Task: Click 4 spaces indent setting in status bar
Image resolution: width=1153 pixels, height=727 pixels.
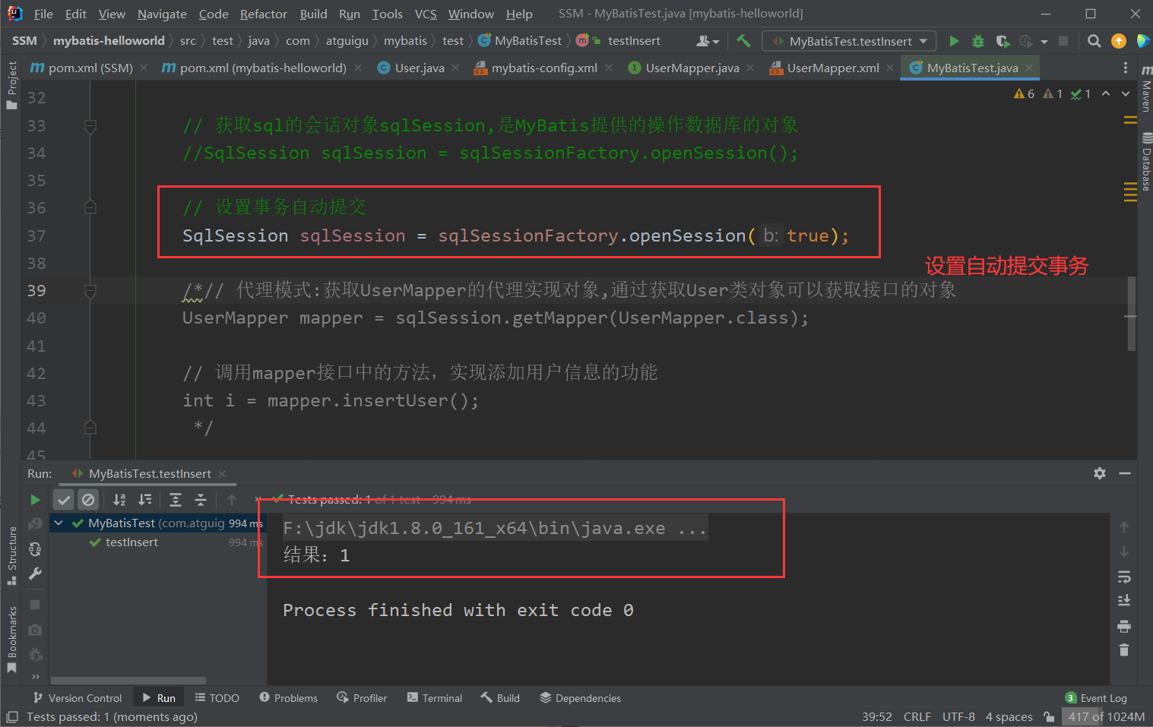Action: point(1009,716)
